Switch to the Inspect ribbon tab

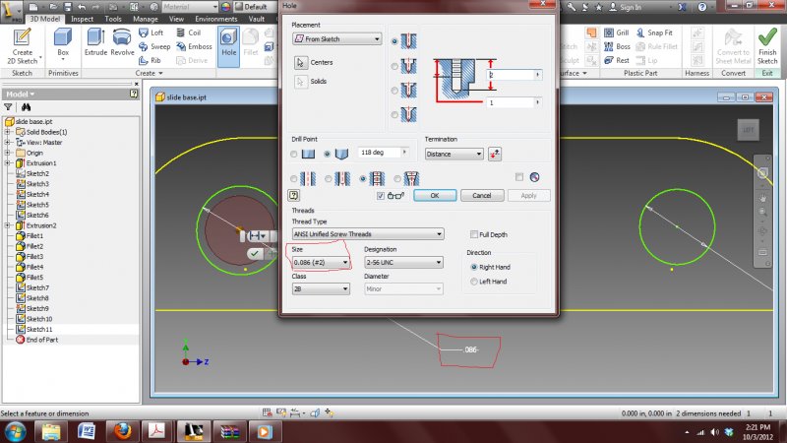[82, 18]
